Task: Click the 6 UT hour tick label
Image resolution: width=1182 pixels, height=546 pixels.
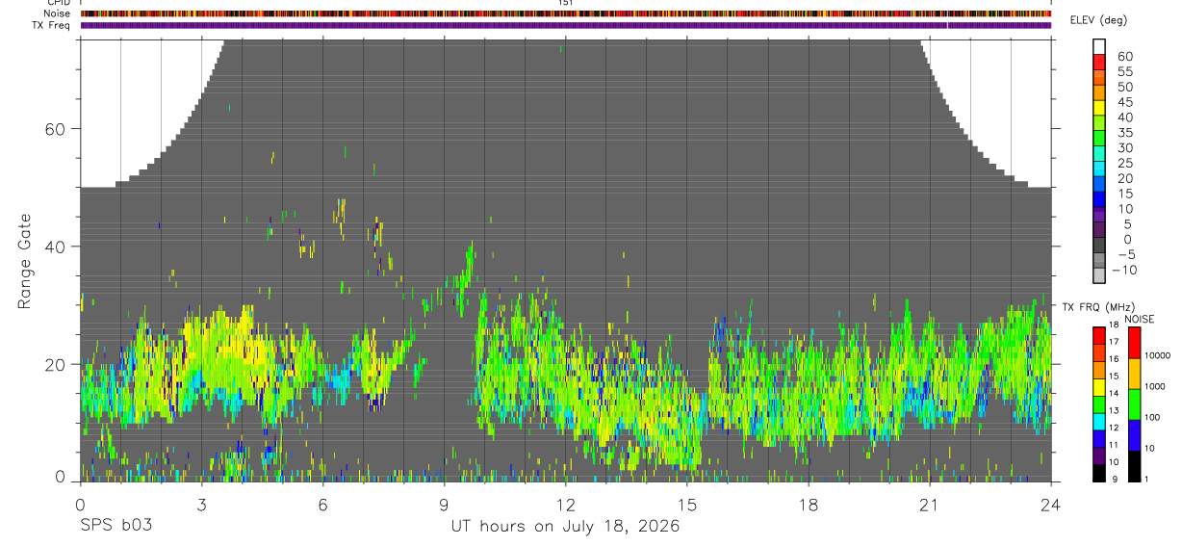Action: (x=322, y=505)
